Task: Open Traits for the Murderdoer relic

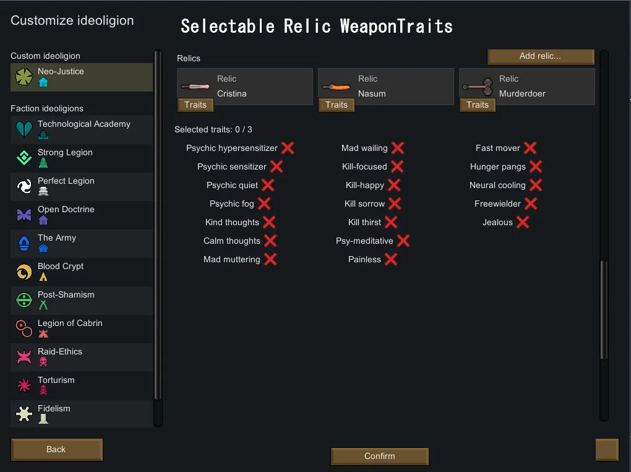Action: click(x=478, y=105)
